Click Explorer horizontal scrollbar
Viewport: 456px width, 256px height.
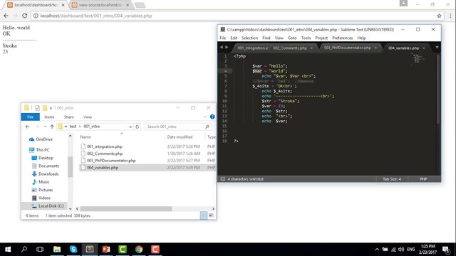point(126,208)
